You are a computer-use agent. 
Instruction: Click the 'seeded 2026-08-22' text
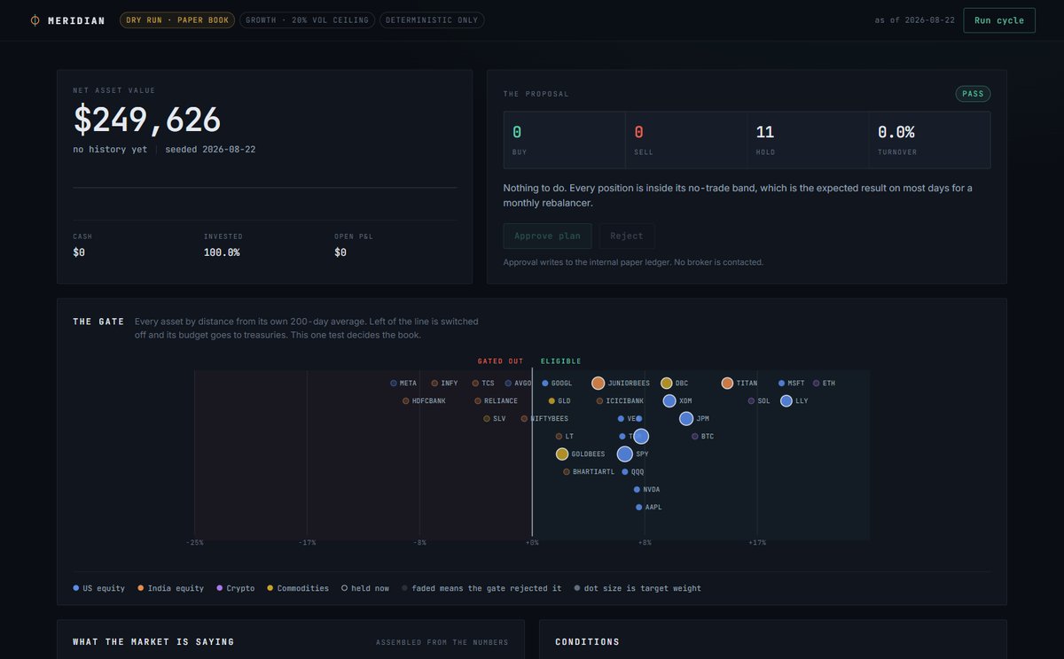click(x=210, y=150)
